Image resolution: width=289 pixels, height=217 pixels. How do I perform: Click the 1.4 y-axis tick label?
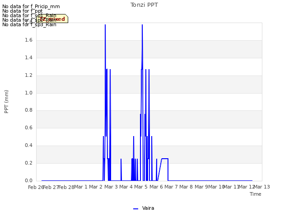click(x=28, y=58)
